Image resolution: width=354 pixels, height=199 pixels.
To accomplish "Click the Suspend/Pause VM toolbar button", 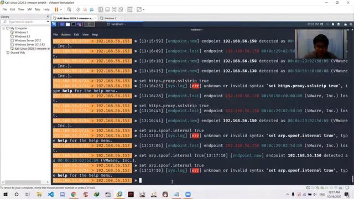I will coord(56,9).
